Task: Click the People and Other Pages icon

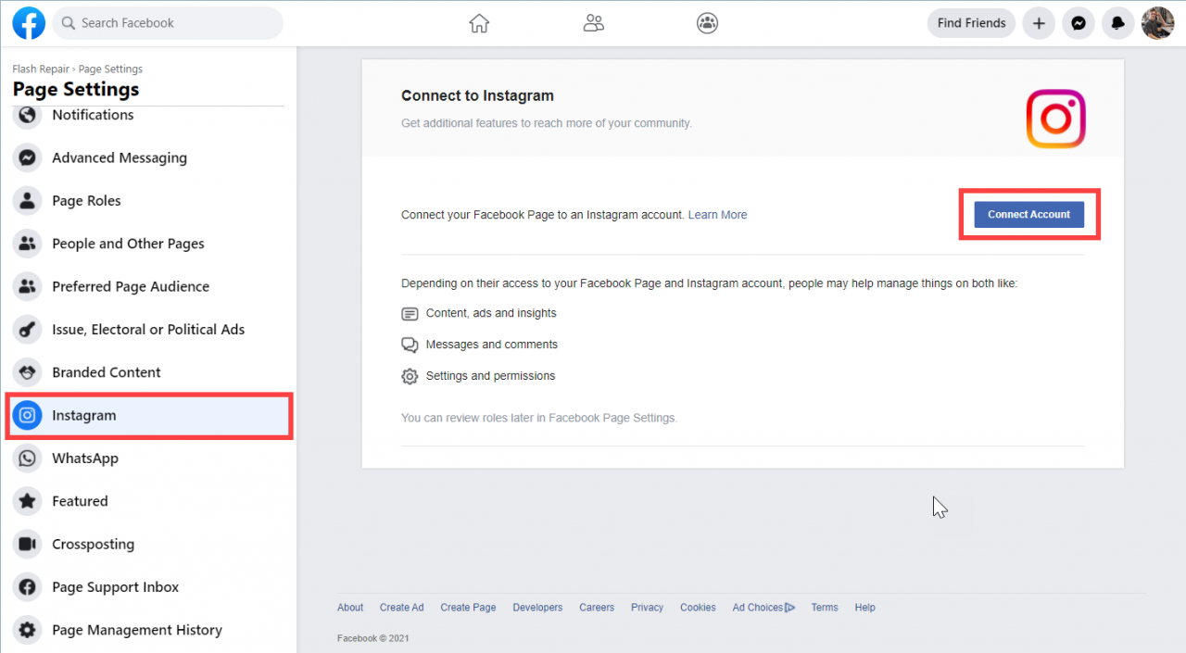Action: [28, 244]
